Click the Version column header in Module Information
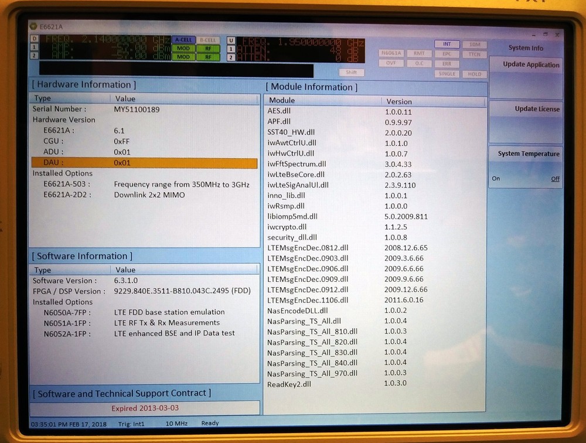586x443 pixels. tap(434, 102)
